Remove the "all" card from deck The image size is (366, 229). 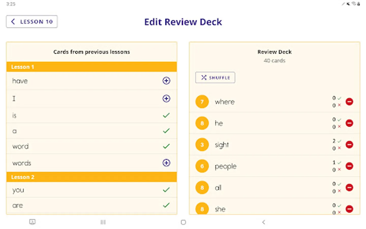[349, 188]
